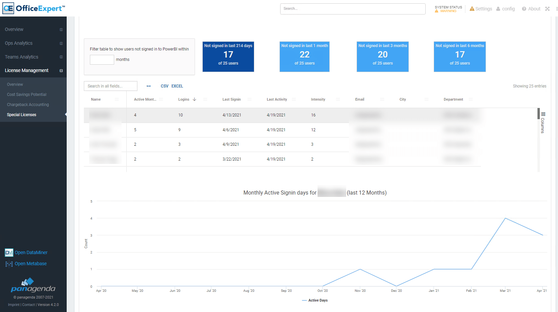This screenshot has height=312, width=558.
Task: Select row with last signin 3/22/2021
Action: click(282, 159)
